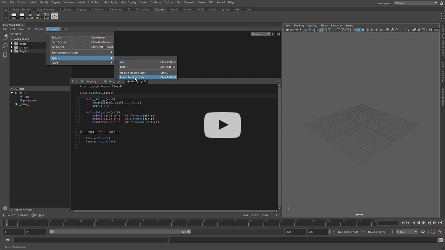Viewport: 445px width, 250px height.
Task: Click the Charcoal Editor search sidebar icon
Action: click(5, 46)
